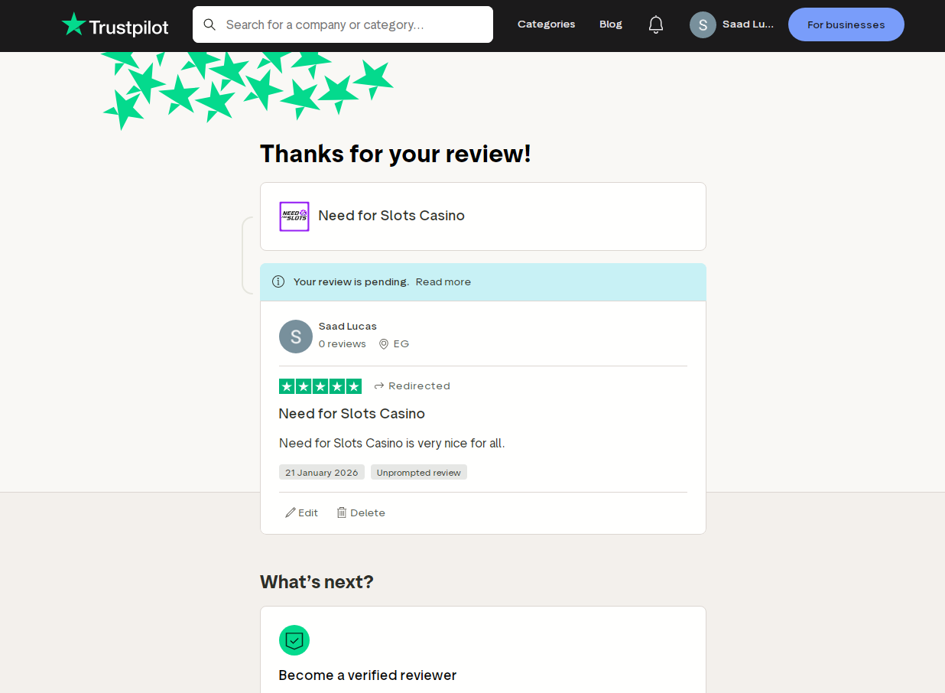
Task: Click the search magnifier icon
Action: (x=209, y=24)
